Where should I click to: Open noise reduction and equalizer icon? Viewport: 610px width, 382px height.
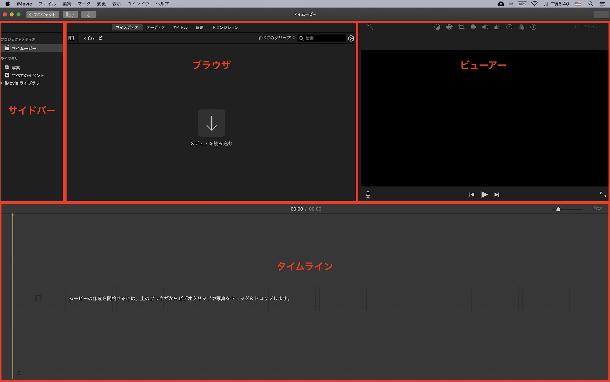point(497,27)
